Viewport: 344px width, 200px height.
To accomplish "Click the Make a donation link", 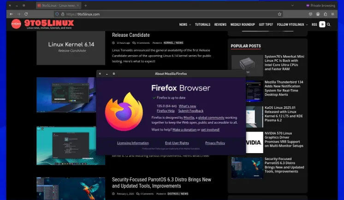I will tap(184, 130).
